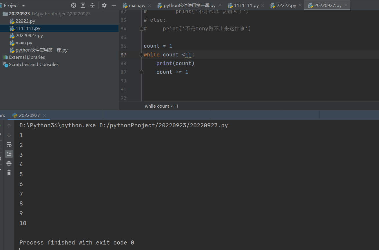Image resolution: width=379 pixels, height=250 pixels.
Task: Expand all items in Project panel
Action: click(x=83, y=5)
